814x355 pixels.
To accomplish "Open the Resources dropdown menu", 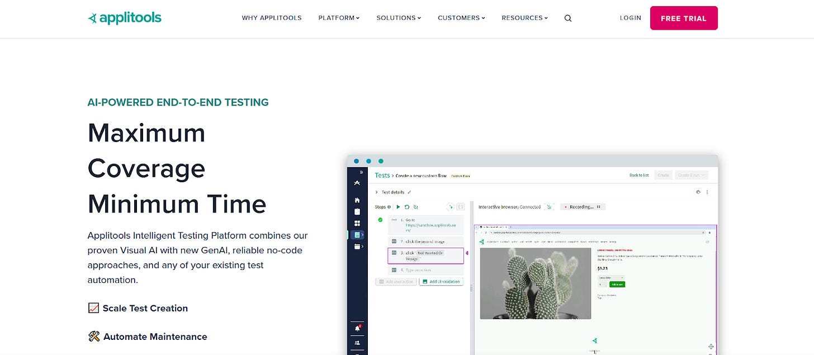I will click(x=524, y=18).
